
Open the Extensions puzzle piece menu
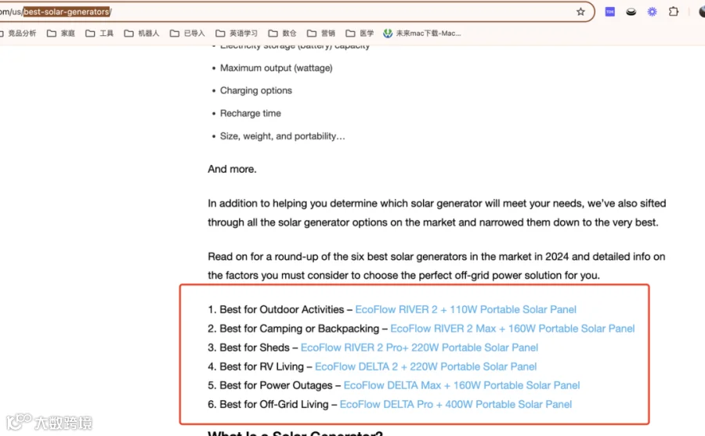tap(673, 12)
